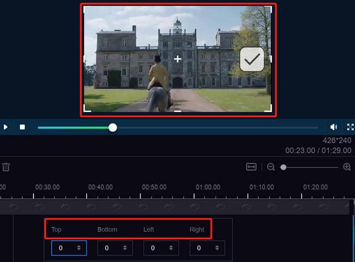Click the Left crop value field
355x262 pixels.
(161, 248)
